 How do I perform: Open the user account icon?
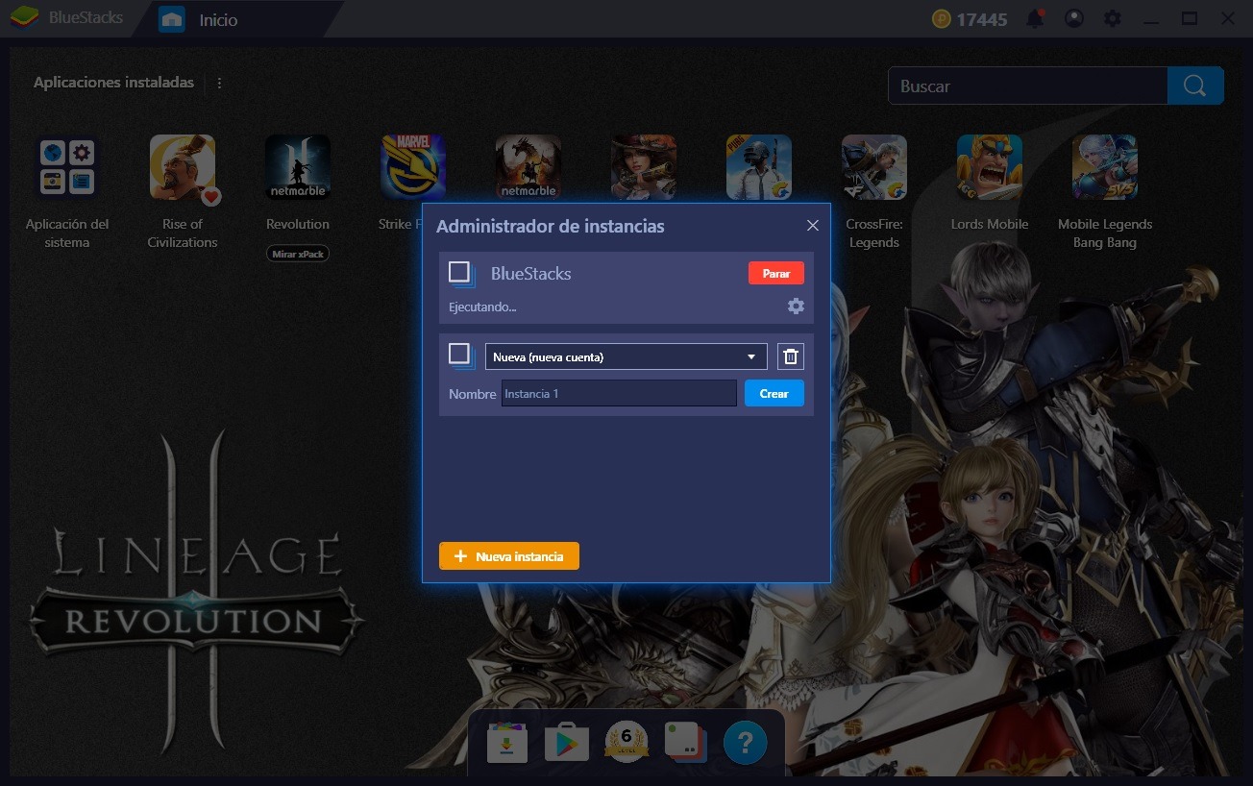click(1074, 18)
